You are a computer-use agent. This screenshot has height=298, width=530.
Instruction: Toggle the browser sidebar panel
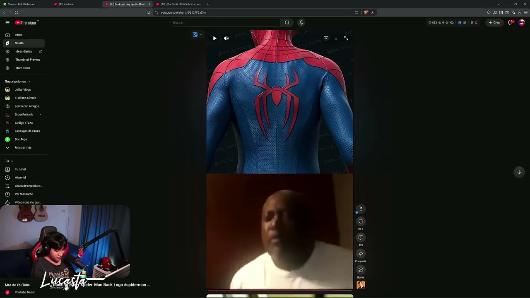(x=501, y=12)
